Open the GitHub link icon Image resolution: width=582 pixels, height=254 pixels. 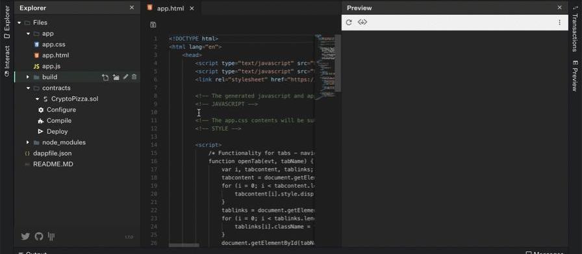click(38, 236)
